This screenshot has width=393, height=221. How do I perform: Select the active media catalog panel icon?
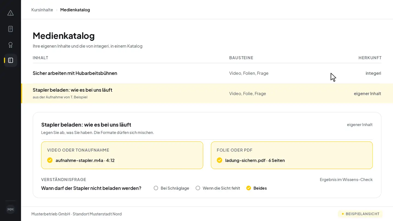[10, 60]
